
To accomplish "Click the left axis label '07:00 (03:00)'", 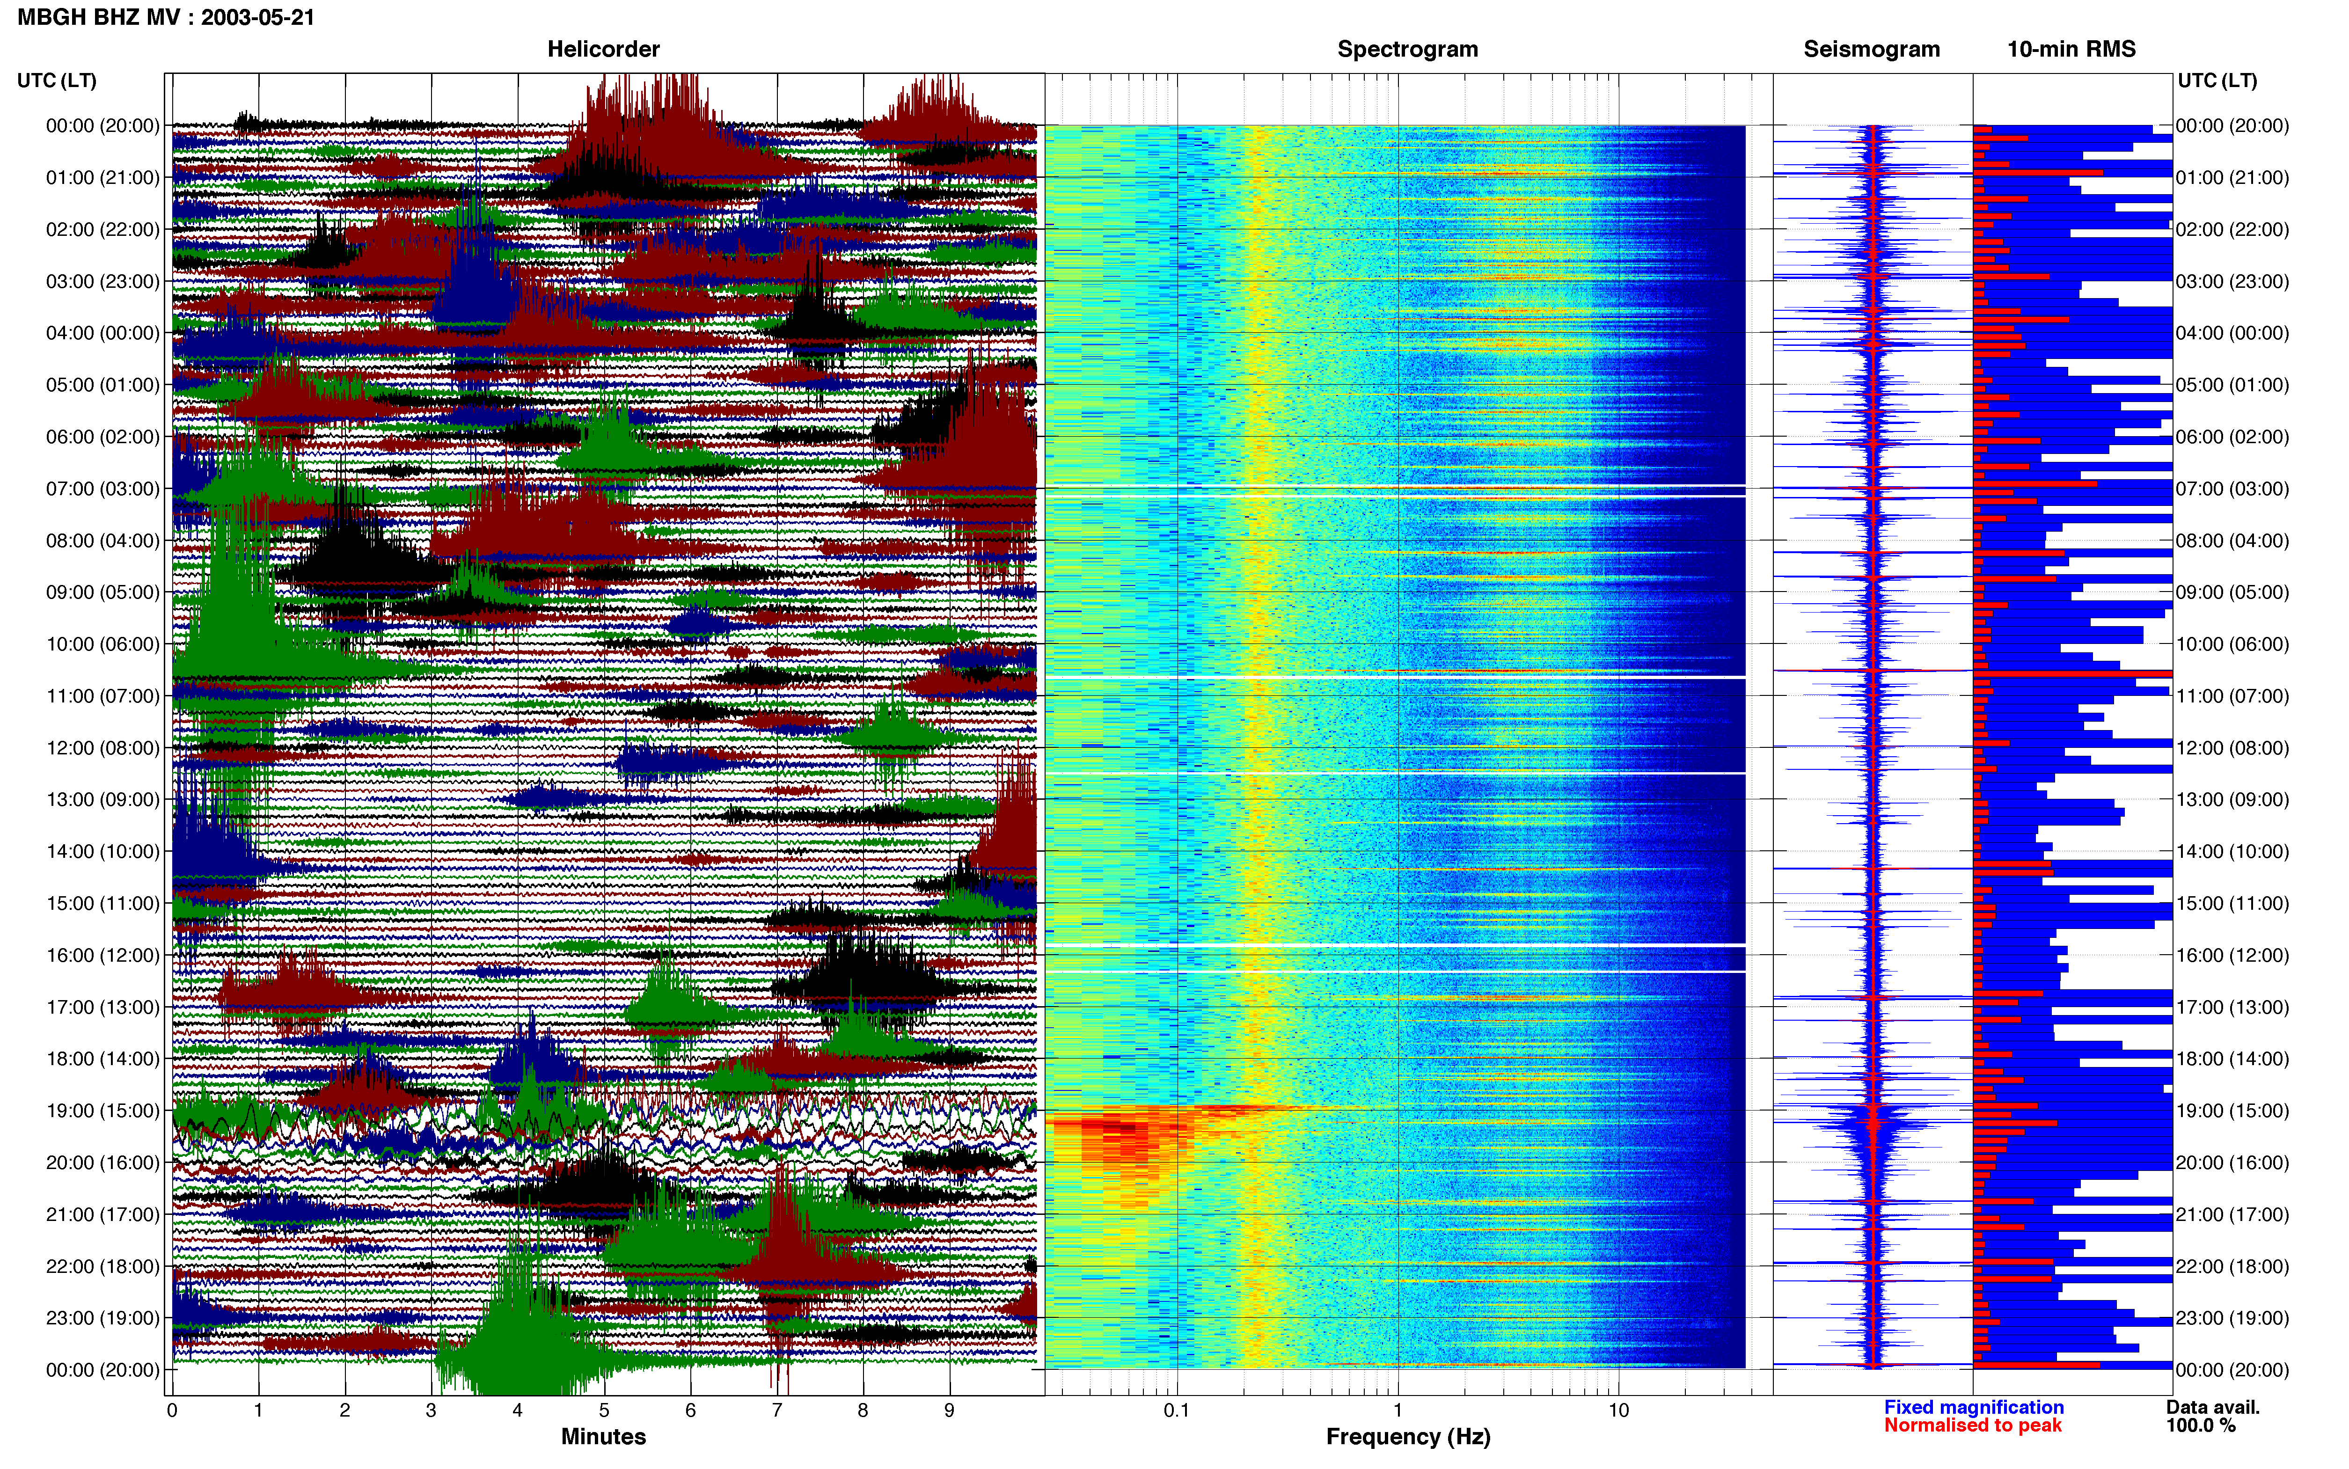I will click(x=102, y=489).
